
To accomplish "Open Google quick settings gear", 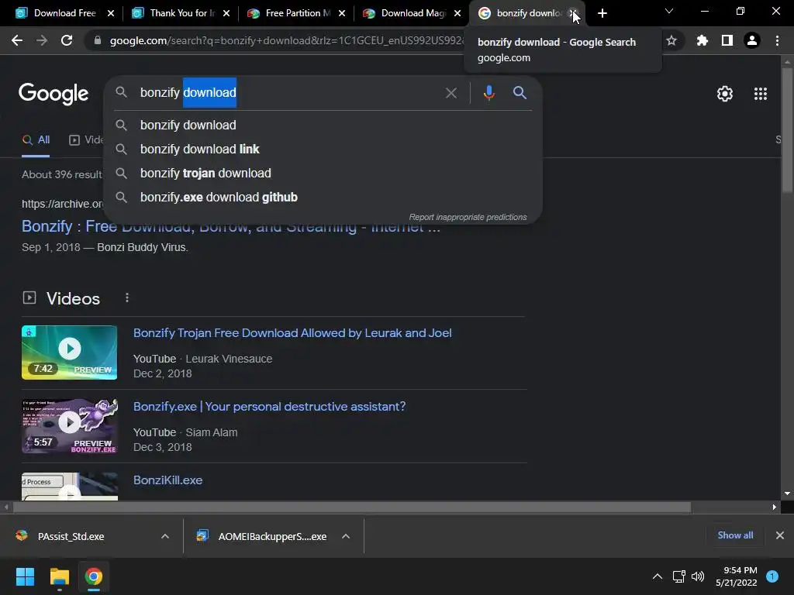I will tap(725, 94).
